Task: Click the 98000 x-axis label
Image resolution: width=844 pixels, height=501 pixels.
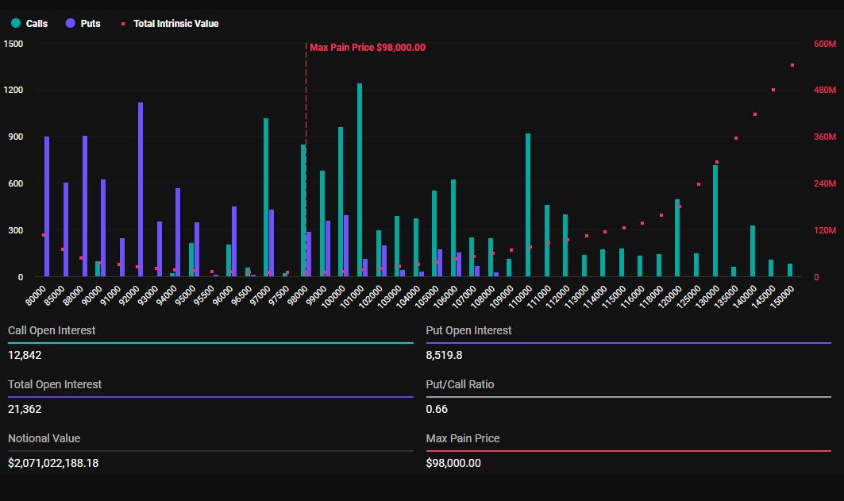Action: click(x=298, y=296)
